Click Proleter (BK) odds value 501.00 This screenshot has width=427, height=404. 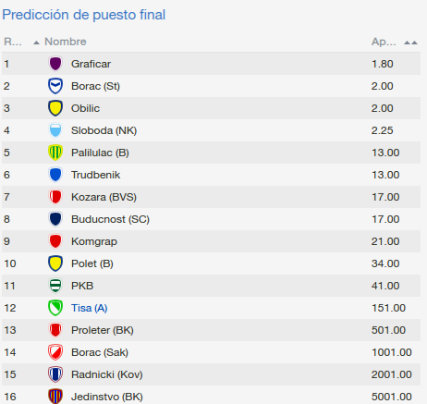(x=388, y=330)
